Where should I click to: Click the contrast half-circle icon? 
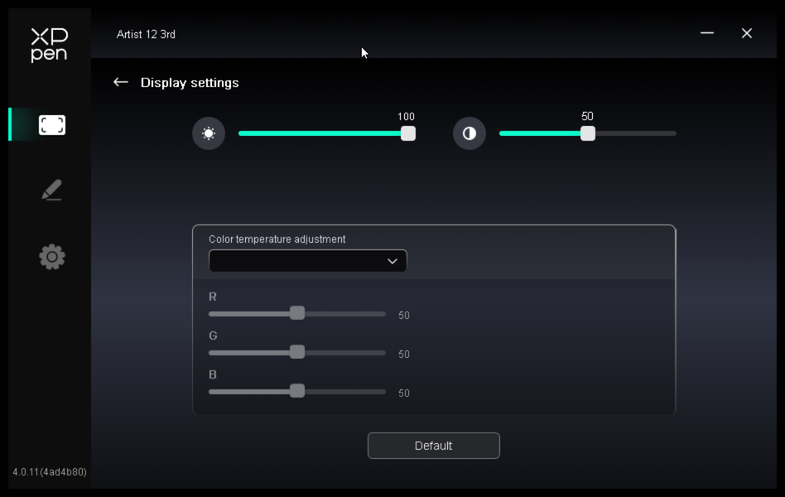470,133
